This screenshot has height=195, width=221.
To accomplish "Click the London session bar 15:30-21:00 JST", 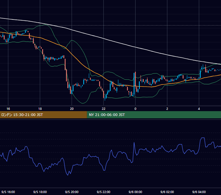I will tap(44, 115).
